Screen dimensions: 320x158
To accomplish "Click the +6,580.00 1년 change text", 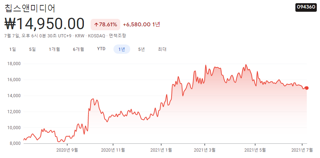I will [142, 25].
